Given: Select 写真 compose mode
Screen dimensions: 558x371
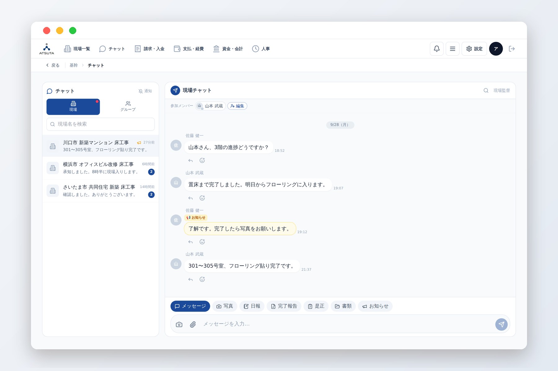Looking at the screenshot, I should click(x=224, y=306).
